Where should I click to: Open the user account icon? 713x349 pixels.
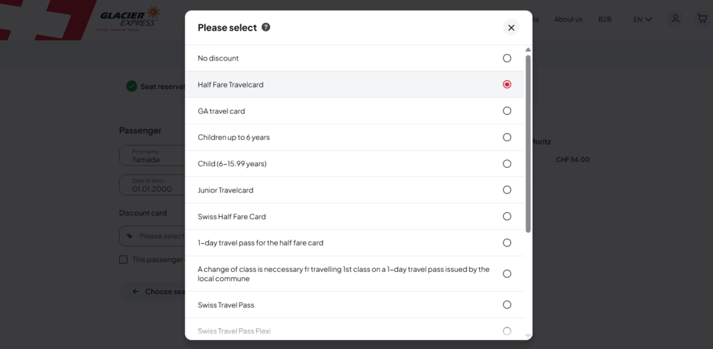(675, 19)
